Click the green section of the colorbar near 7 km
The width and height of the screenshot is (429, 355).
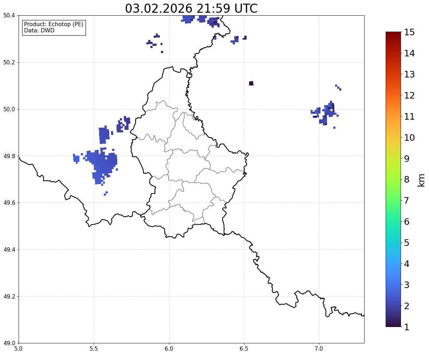click(x=393, y=200)
